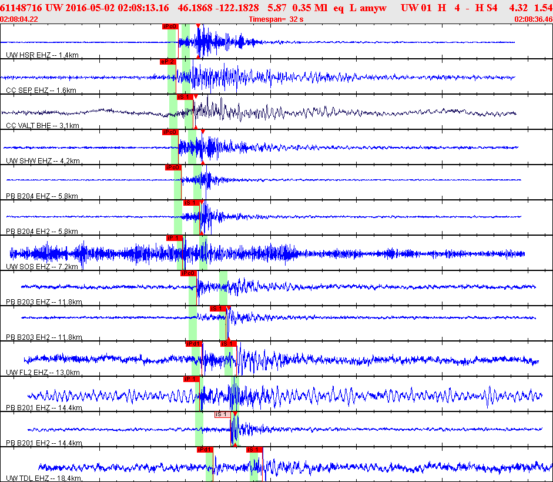Click the pale iS 1 flag on PB B201 EH2 trace

click(x=223, y=414)
